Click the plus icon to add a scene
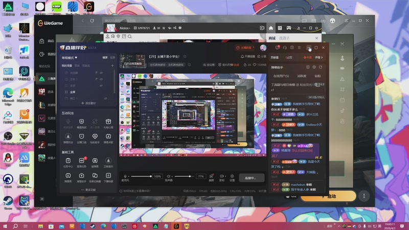Screen dimensions: 409x230 click(112, 66)
